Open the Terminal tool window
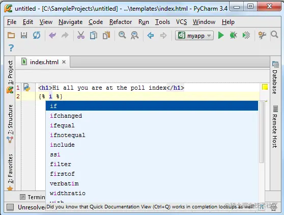This screenshot has width=284, height=215. coord(33,197)
